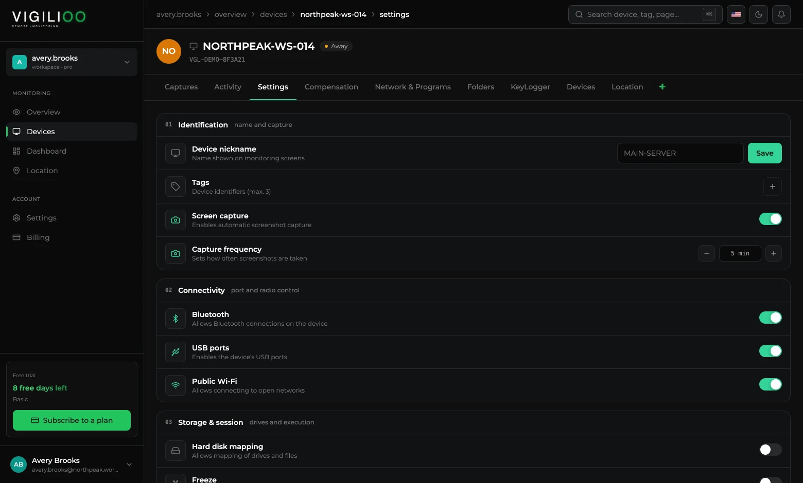Click devices in the breadcrumb
Viewport: 803px width, 483px height.
tap(273, 14)
